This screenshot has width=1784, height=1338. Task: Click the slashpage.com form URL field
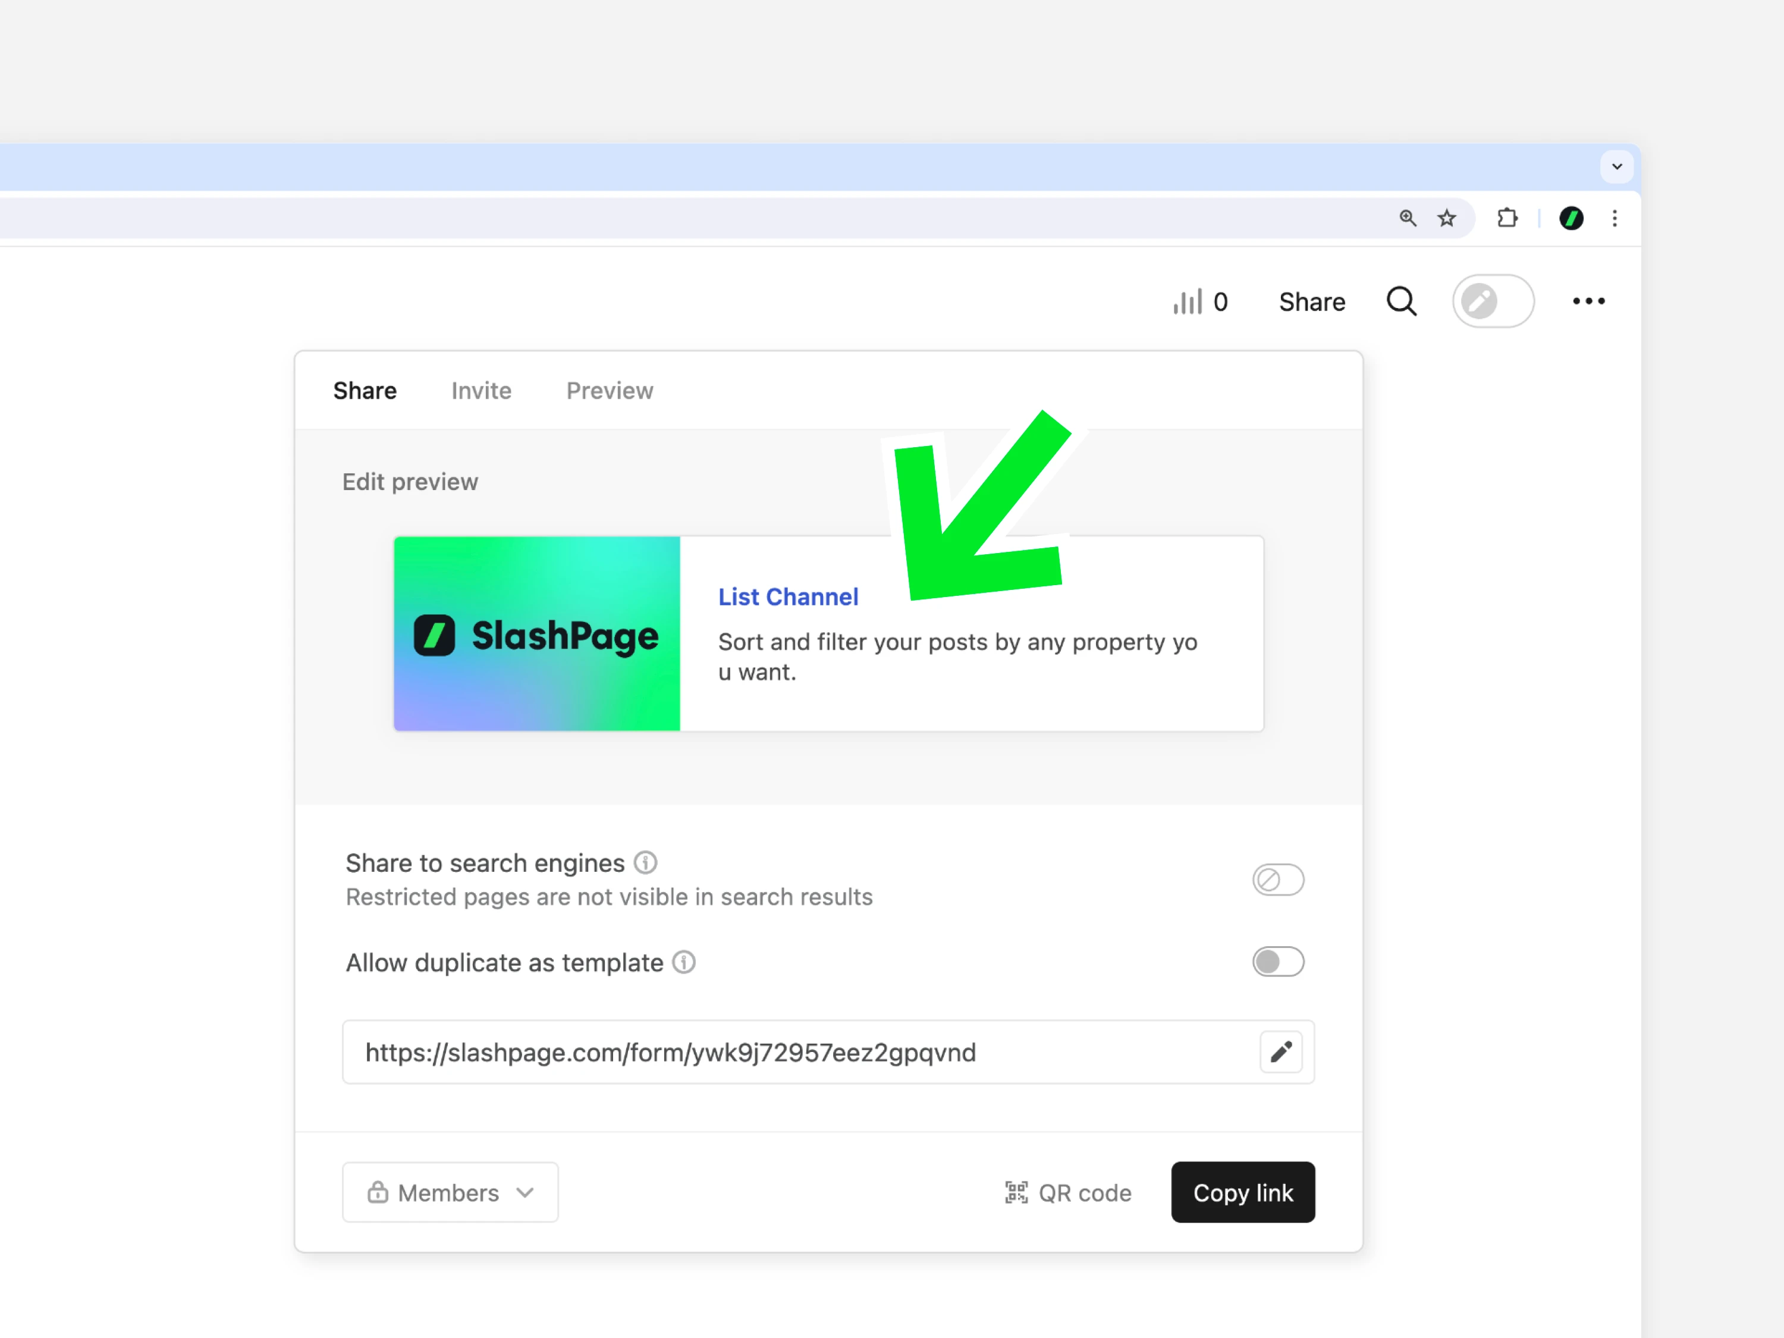pos(828,1052)
